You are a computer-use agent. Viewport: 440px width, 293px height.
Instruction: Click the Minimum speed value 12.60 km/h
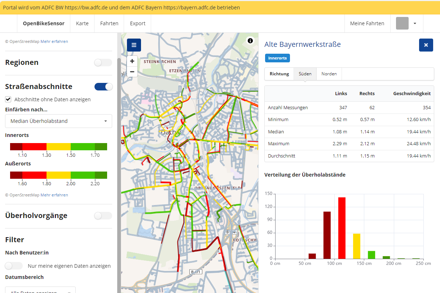(419, 120)
